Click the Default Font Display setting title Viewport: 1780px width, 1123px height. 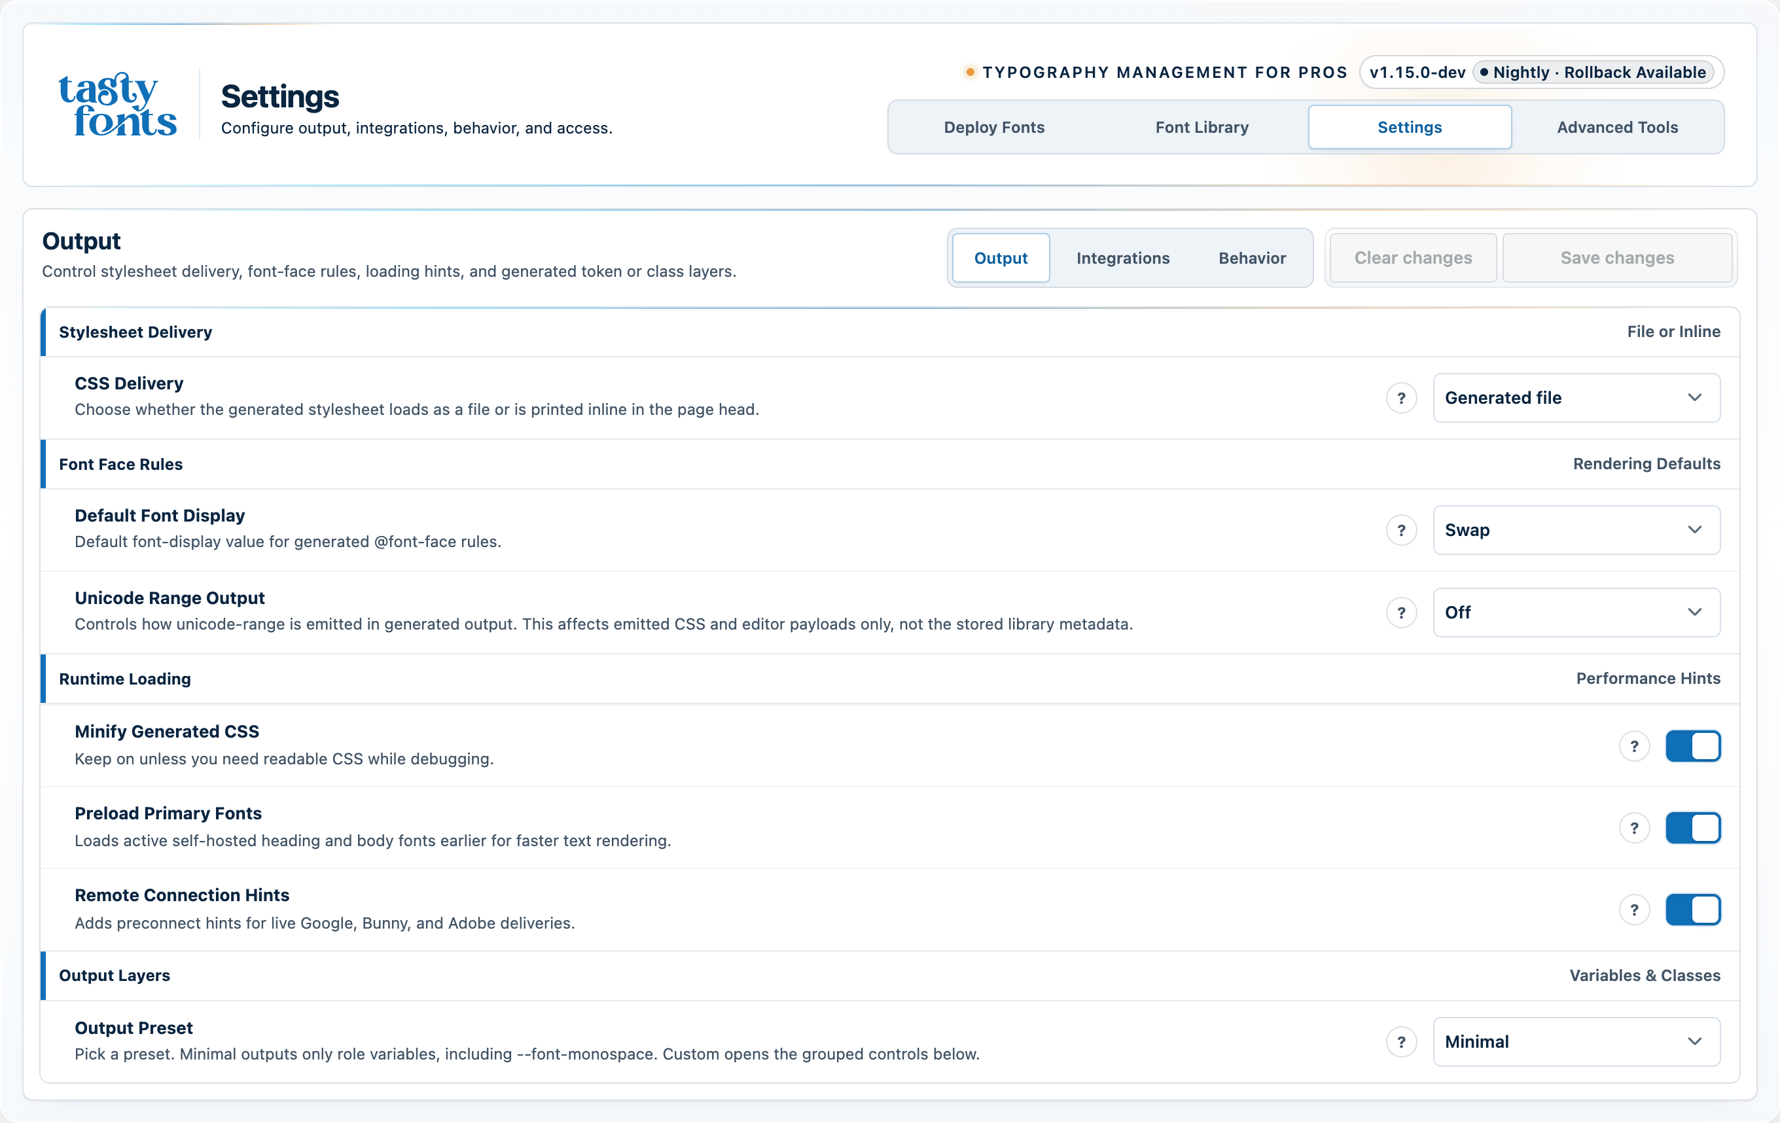pos(160,515)
